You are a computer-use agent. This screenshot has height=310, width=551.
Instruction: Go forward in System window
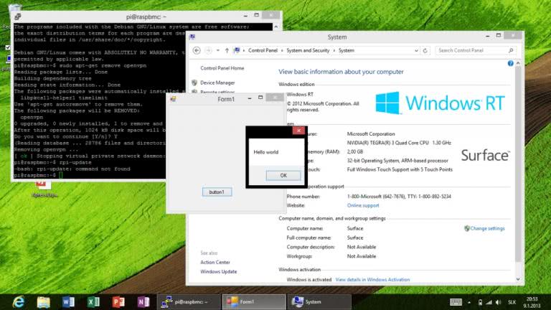click(208, 51)
